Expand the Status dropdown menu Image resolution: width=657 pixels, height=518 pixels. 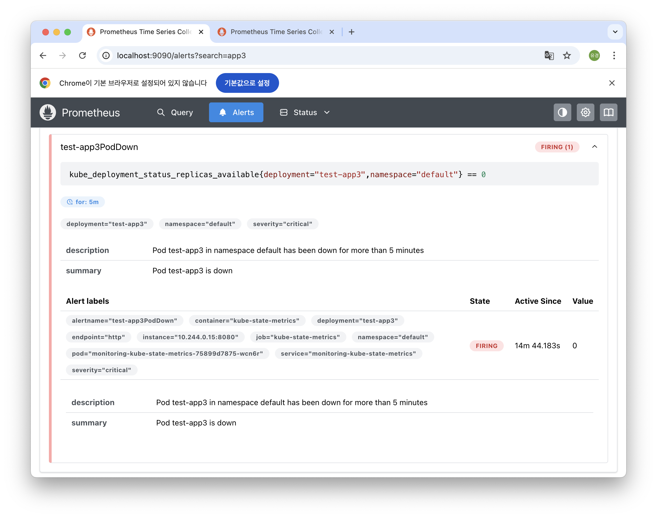(305, 113)
